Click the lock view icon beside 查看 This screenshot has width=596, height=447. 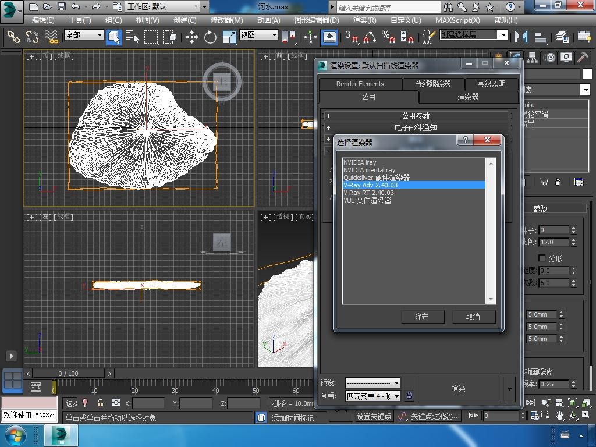[409, 396]
